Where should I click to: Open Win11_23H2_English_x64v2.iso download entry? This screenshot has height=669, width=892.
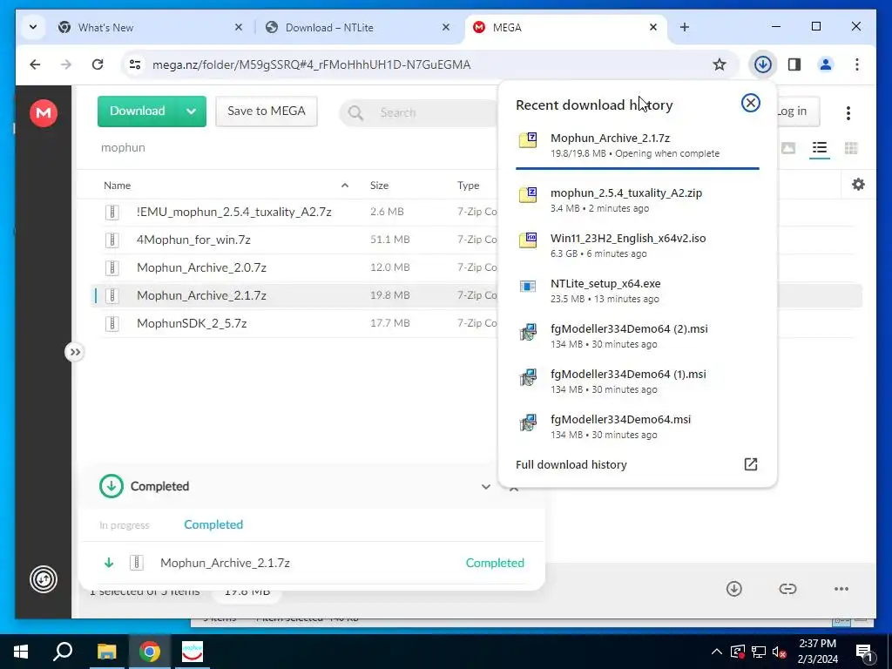(637, 245)
